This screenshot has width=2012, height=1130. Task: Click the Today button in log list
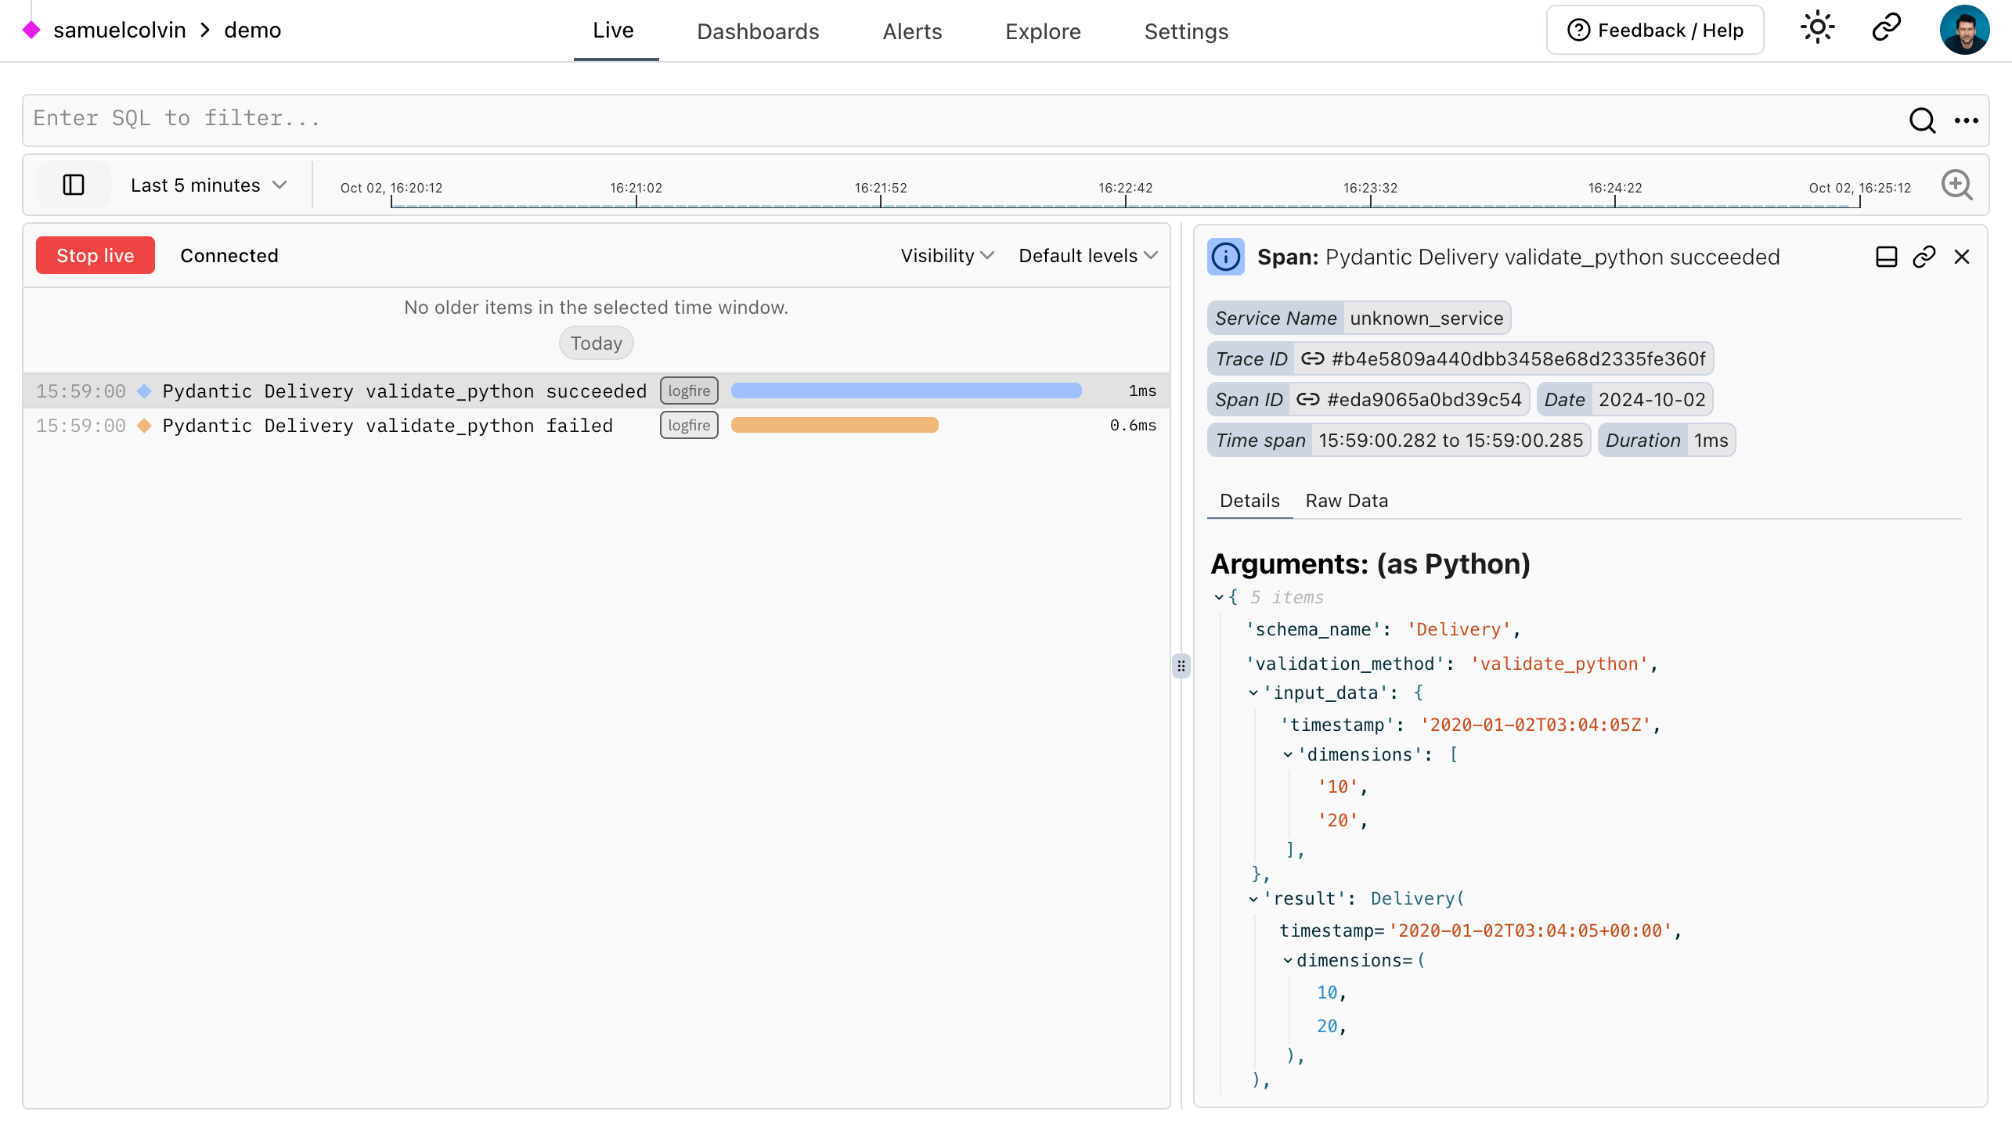(x=596, y=343)
